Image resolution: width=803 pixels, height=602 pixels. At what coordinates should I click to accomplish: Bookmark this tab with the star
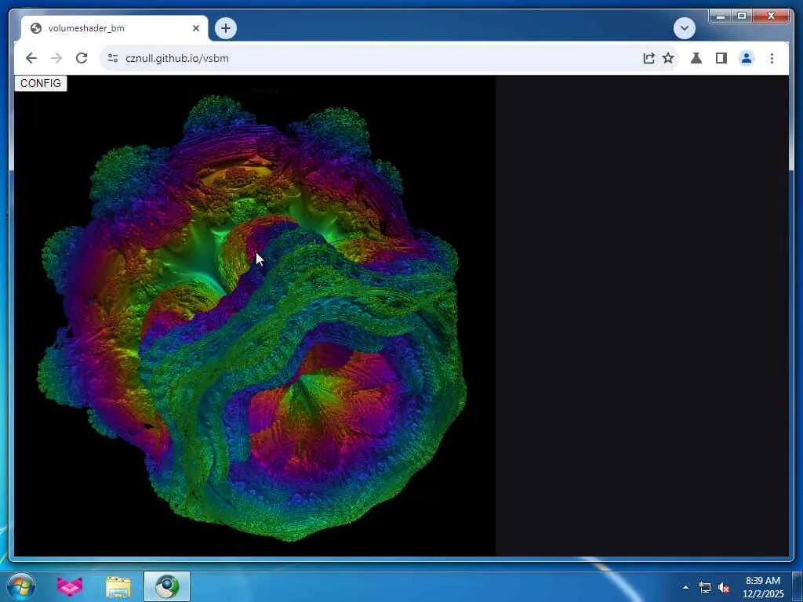pos(668,58)
